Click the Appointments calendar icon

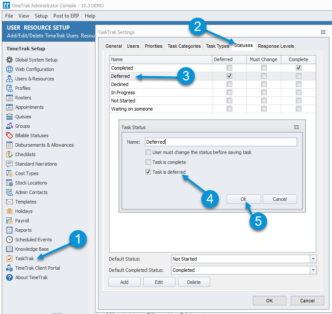9,107
